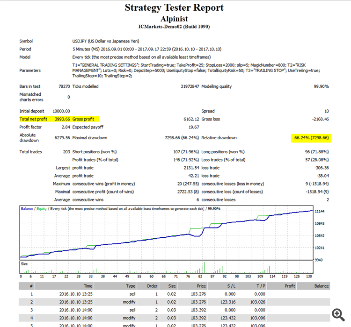Click Short positions value 107 (71.96%)
The width and height of the screenshot is (351, 327).
point(186,152)
